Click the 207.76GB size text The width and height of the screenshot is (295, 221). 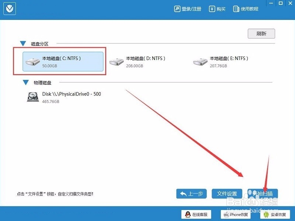click(x=218, y=66)
